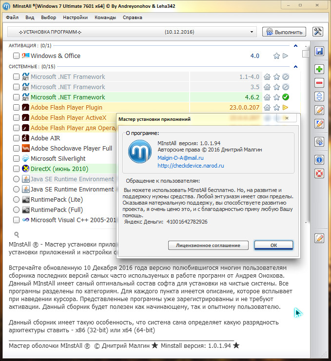Click the pencil icon beside the description area

coord(319,238)
